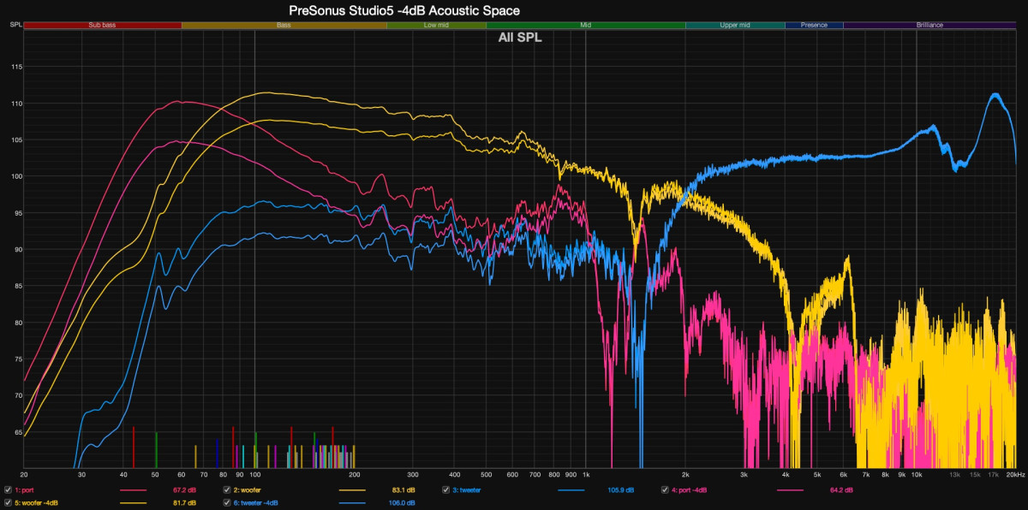Toggle the '3: tweeter' trace checkbox

coord(446,490)
